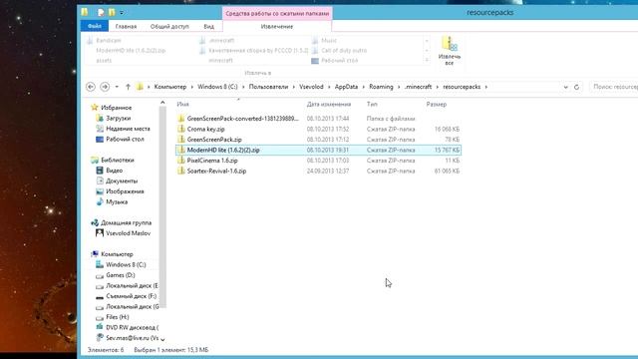Select the ModernHD lite (1.6.2)(2).zip icon

tap(181, 150)
